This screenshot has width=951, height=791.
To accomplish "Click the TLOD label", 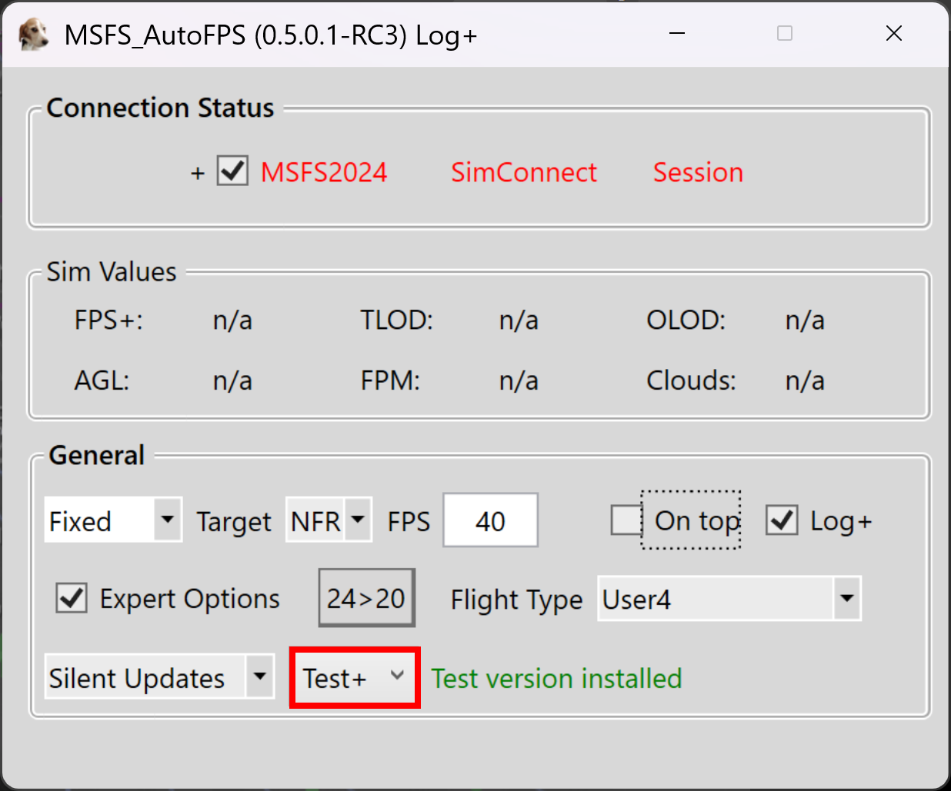I will pyautogui.click(x=397, y=320).
